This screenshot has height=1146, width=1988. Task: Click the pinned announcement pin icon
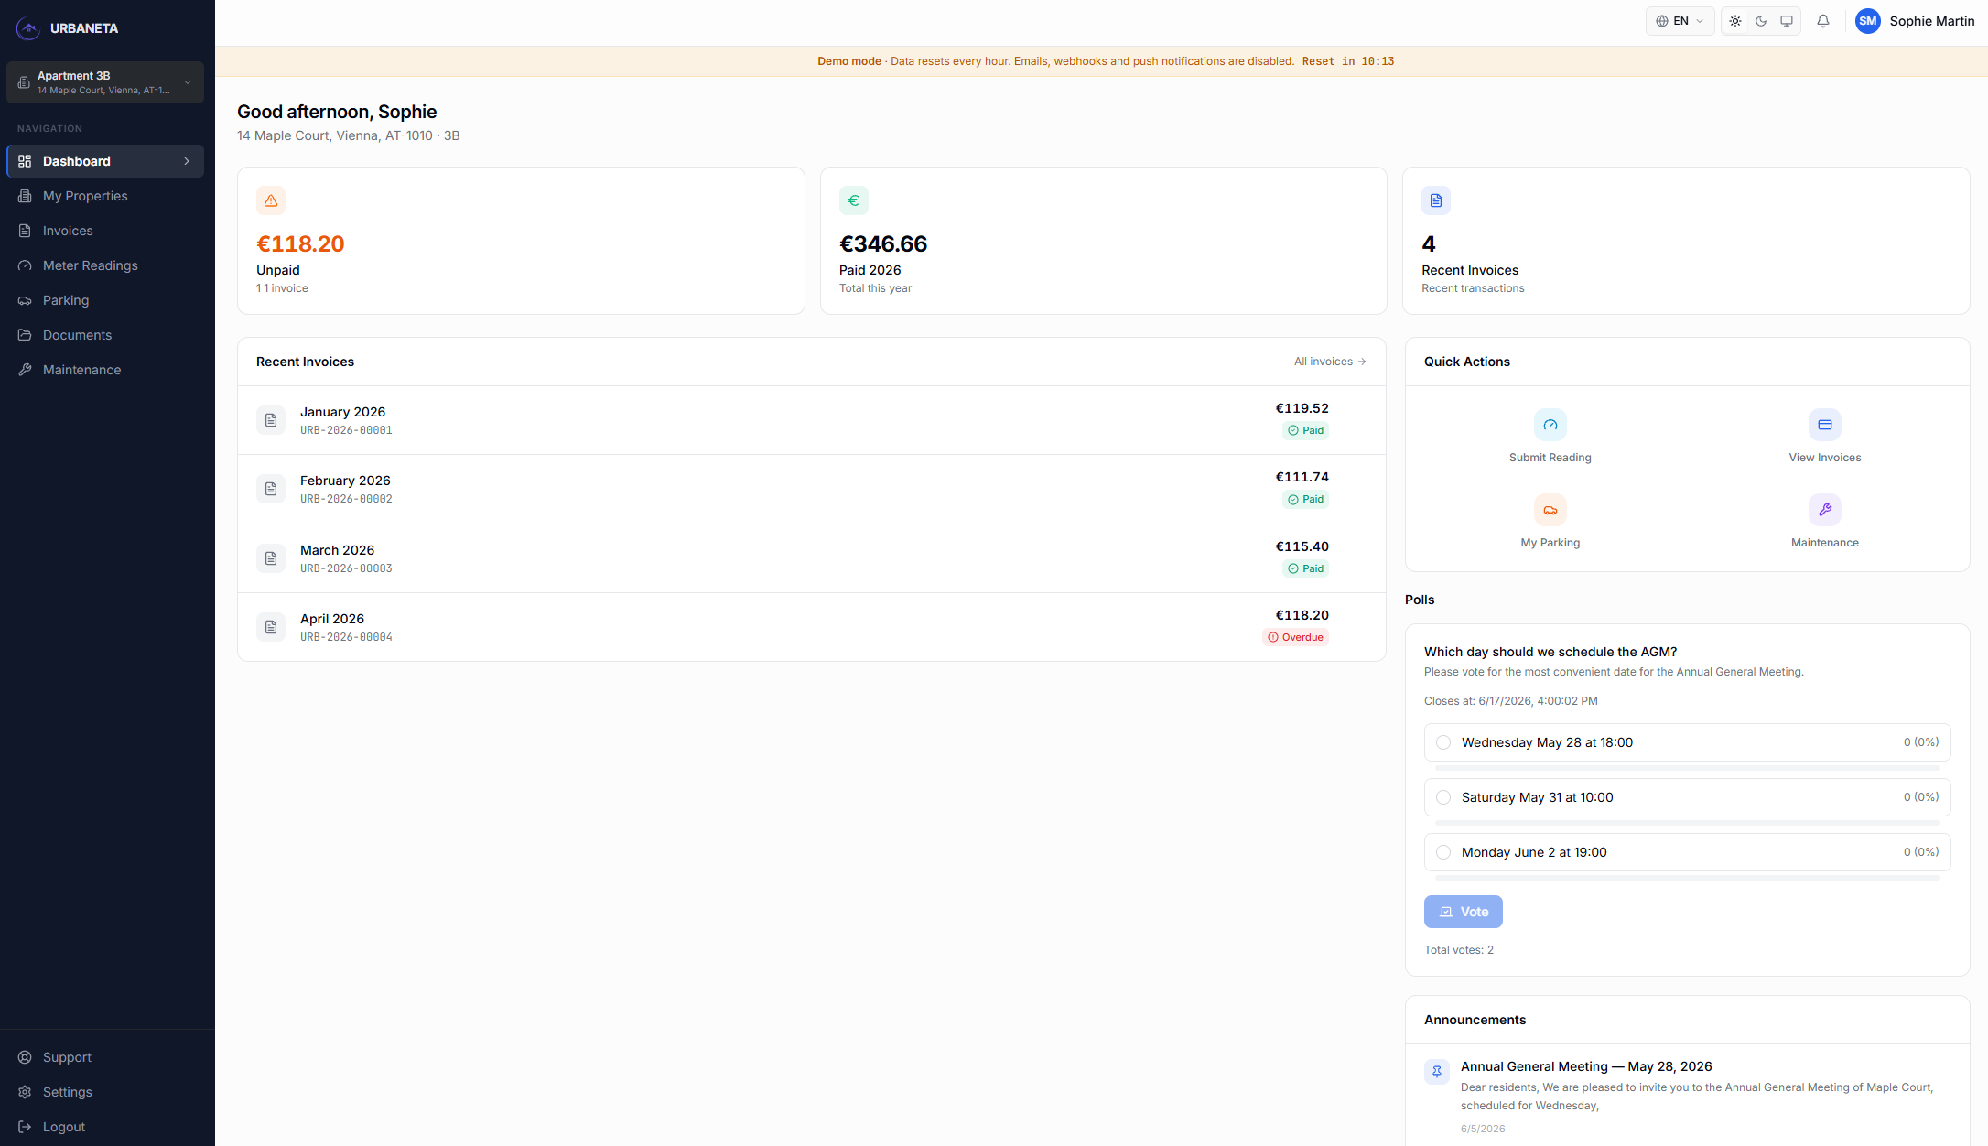[1437, 1072]
